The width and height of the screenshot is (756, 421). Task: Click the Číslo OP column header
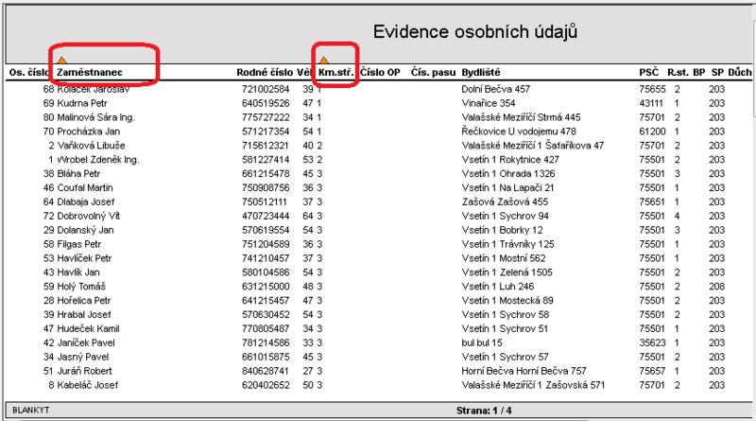click(x=381, y=73)
